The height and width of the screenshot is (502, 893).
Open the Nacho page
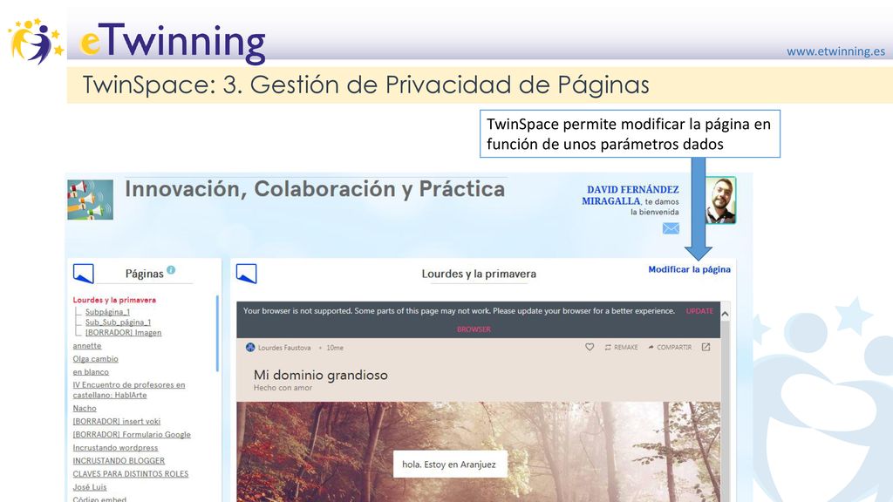coord(85,408)
